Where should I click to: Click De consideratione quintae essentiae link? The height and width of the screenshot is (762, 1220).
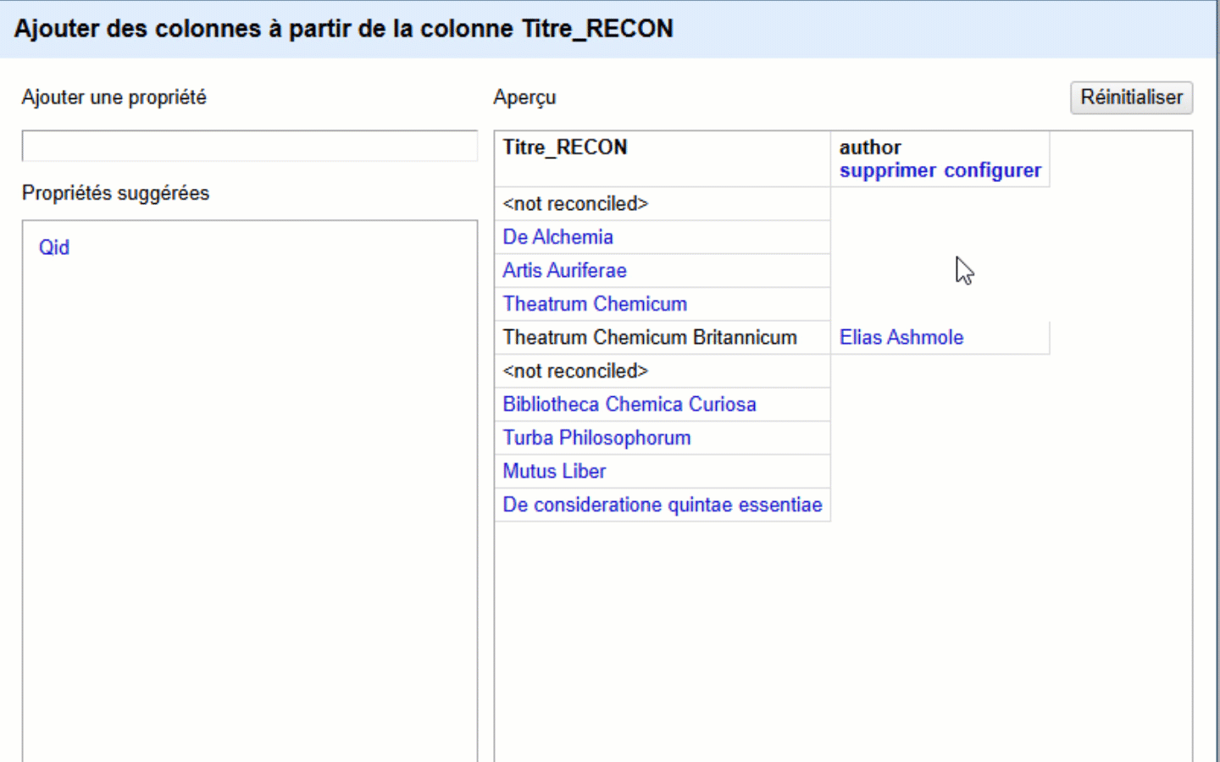click(662, 504)
